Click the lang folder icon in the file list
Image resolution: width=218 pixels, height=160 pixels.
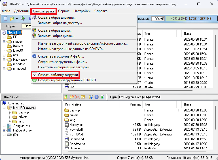coord(67,120)
